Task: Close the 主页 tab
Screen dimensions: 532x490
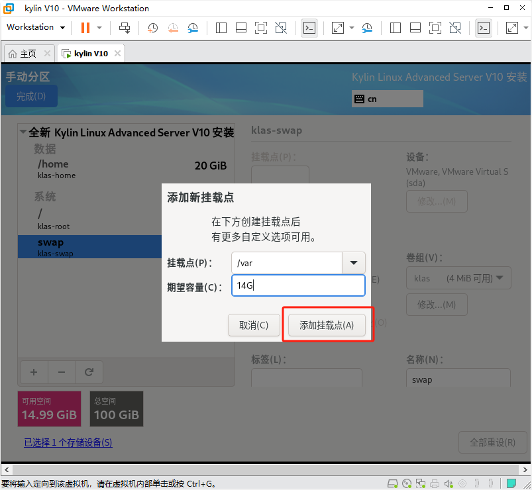Action: click(47, 53)
